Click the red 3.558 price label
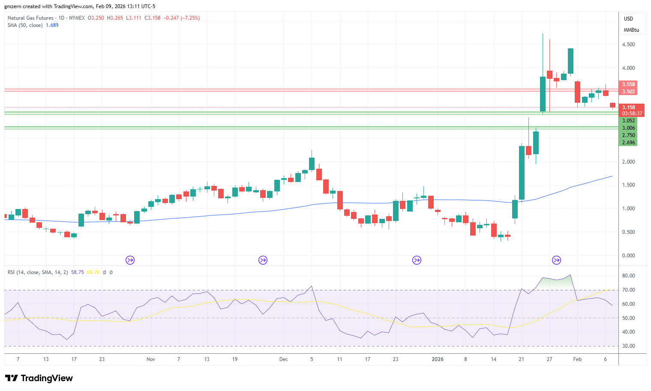 (x=628, y=84)
